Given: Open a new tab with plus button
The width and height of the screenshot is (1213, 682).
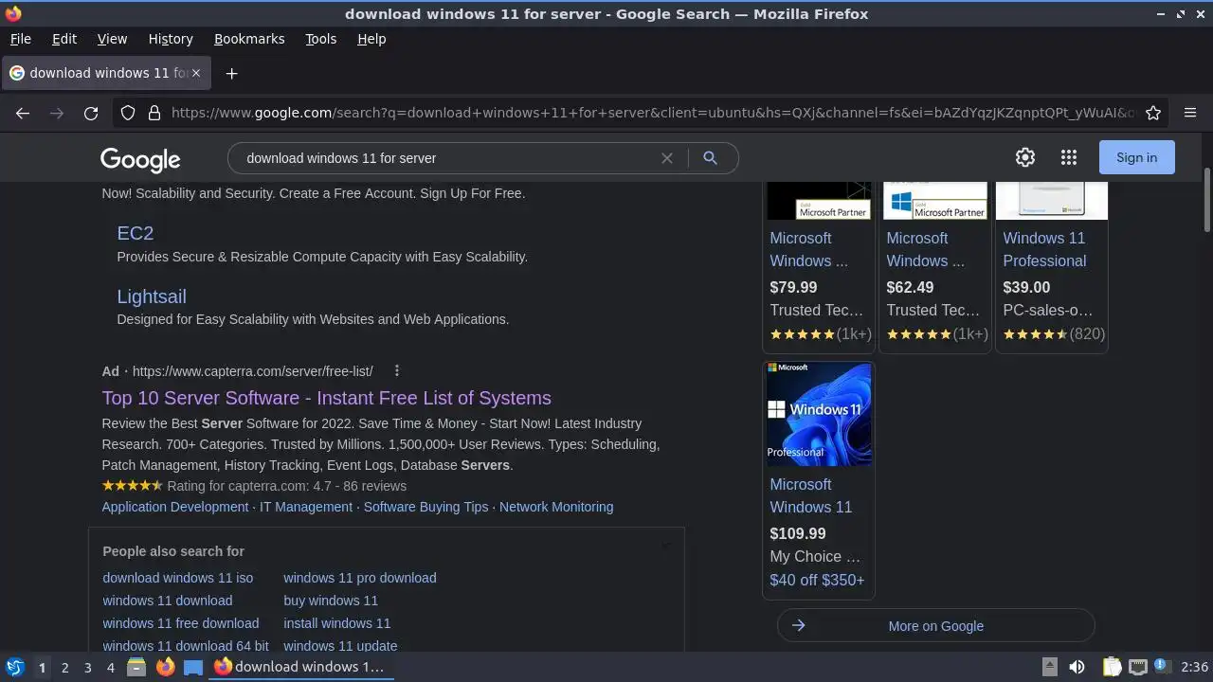Looking at the screenshot, I should click(x=231, y=73).
